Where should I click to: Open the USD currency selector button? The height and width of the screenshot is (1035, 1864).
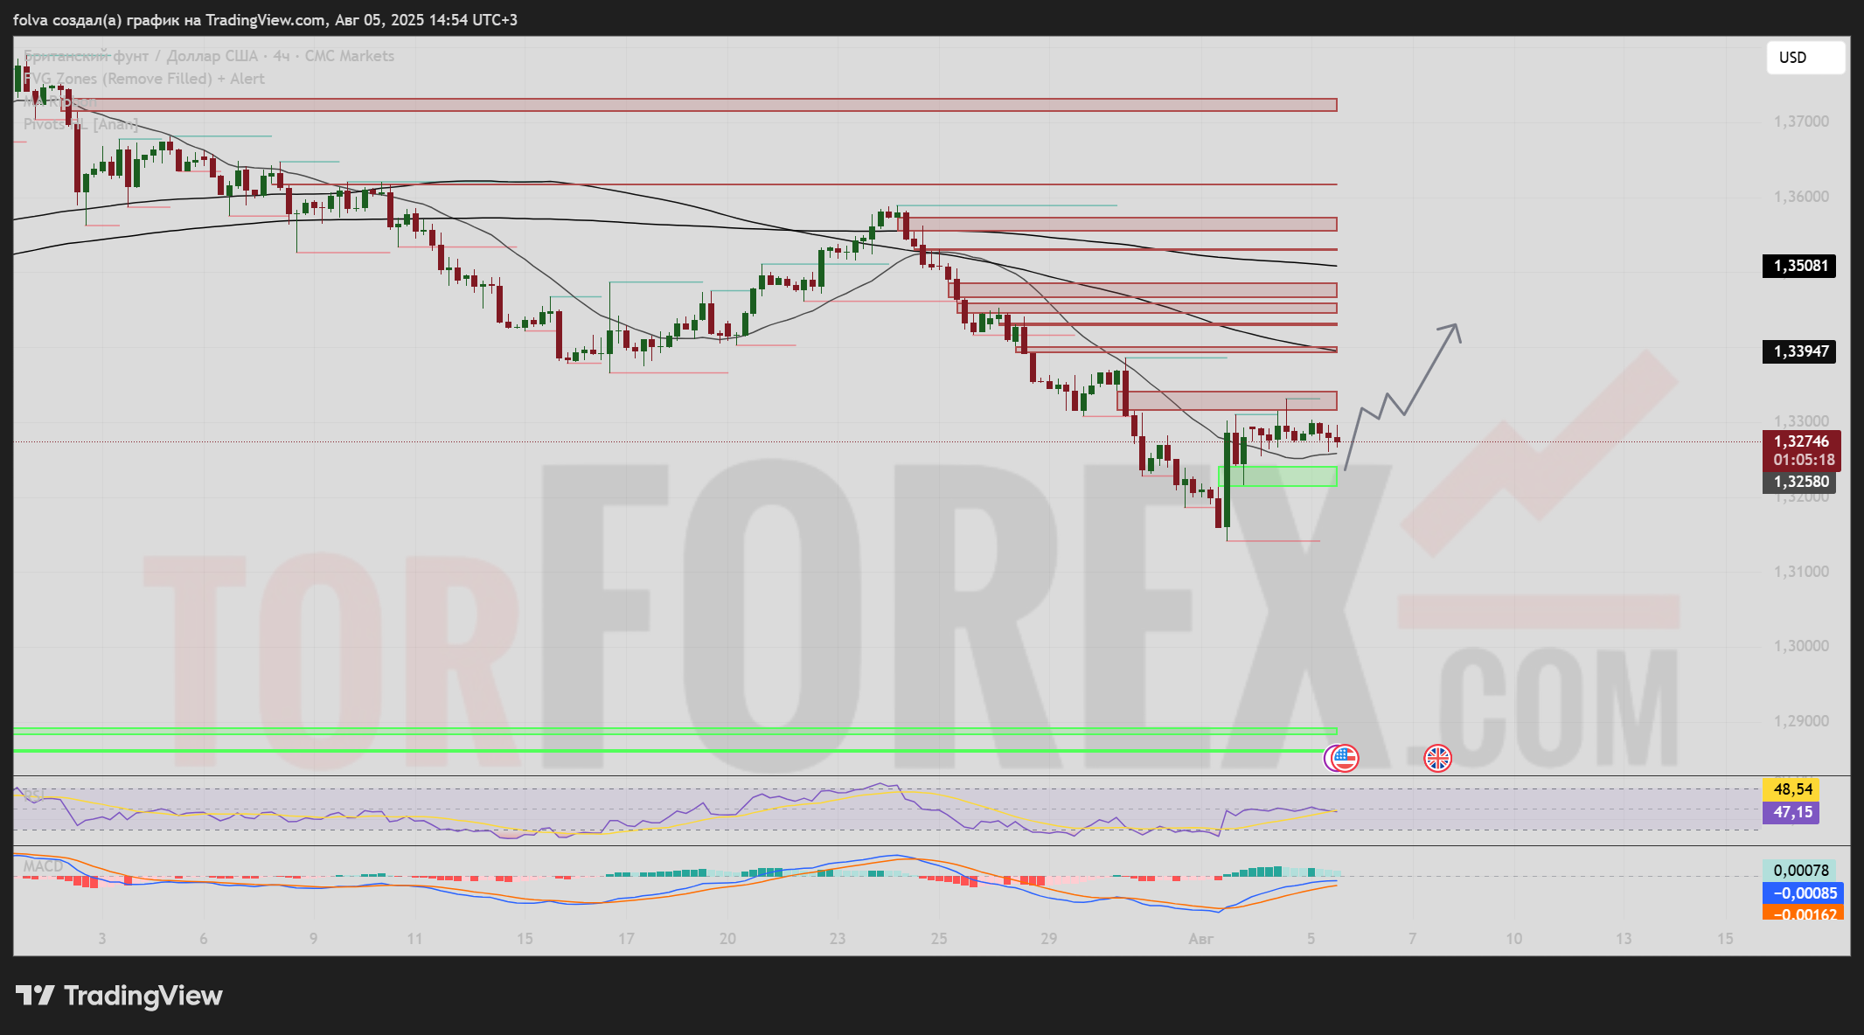[x=1805, y=58]
